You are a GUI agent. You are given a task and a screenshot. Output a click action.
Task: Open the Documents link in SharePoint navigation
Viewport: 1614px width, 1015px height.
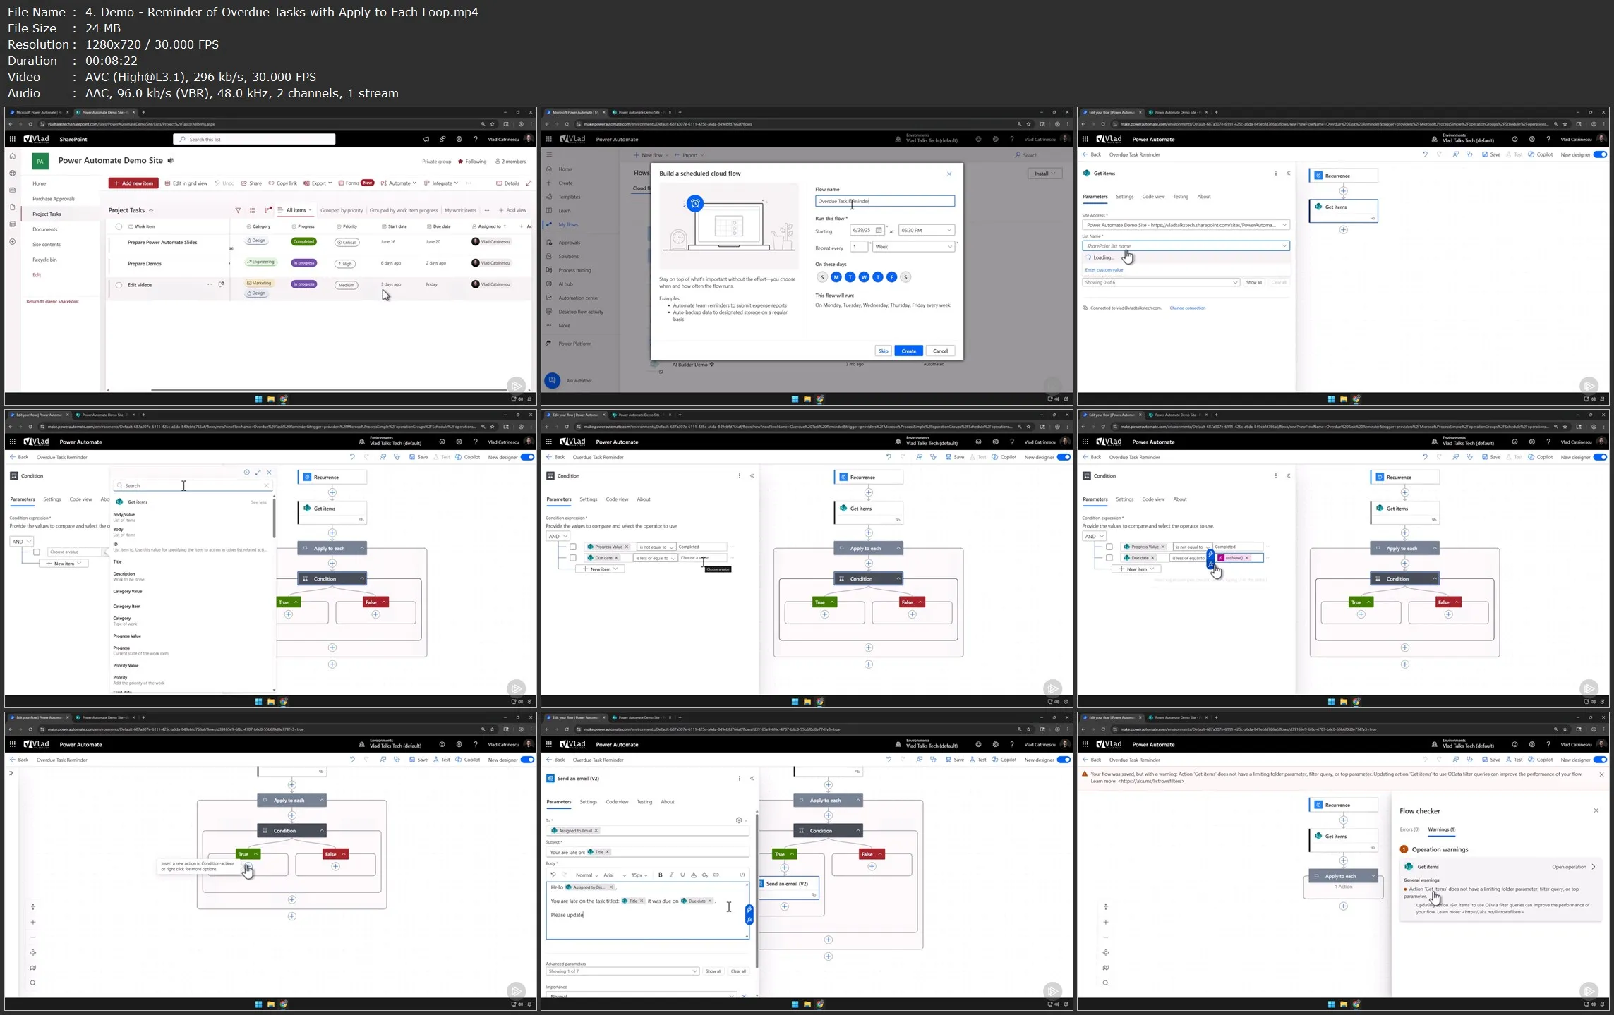44,229
